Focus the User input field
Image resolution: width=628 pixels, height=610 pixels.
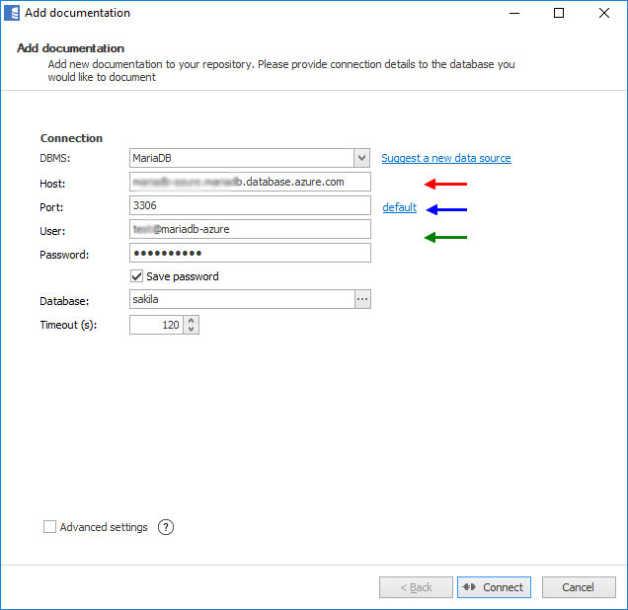(250, 229)
